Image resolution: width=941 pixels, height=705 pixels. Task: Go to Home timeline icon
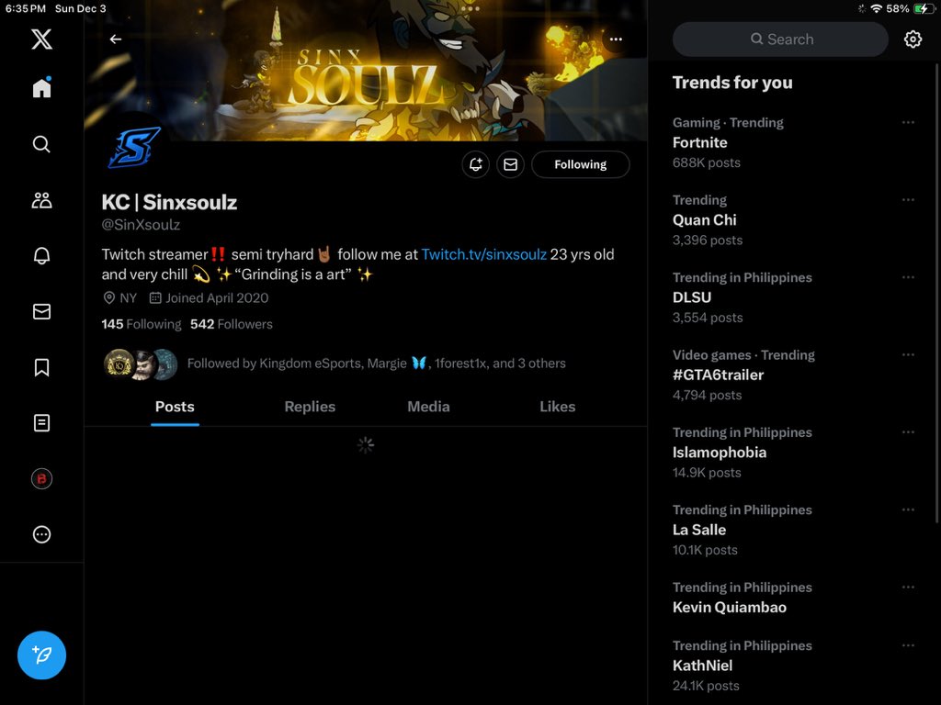(x=41, y=87)
